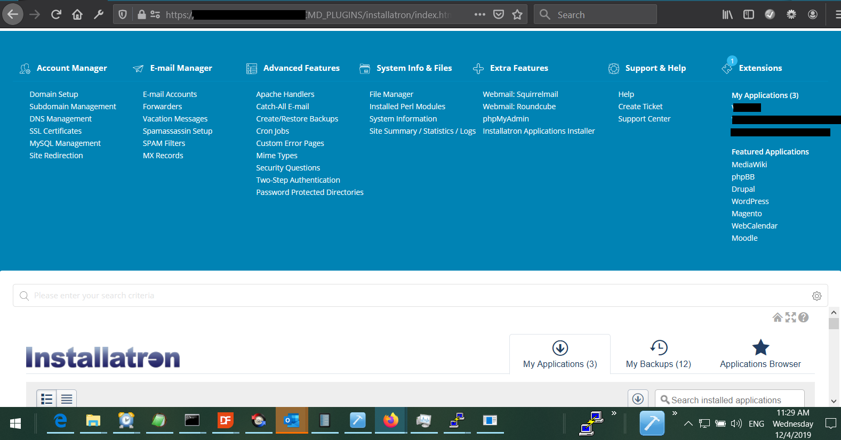Open the Extensions notification icon
Screen dimensions: 841x440
[729, 66]
